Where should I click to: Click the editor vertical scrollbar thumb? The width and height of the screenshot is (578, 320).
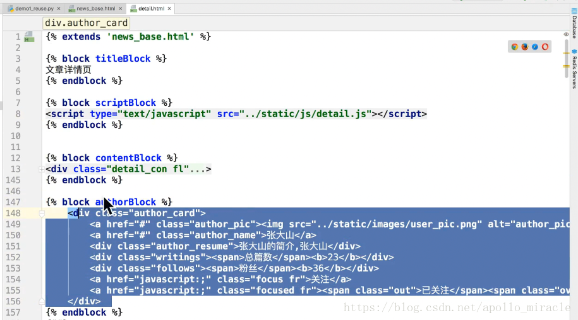[567, 59]
